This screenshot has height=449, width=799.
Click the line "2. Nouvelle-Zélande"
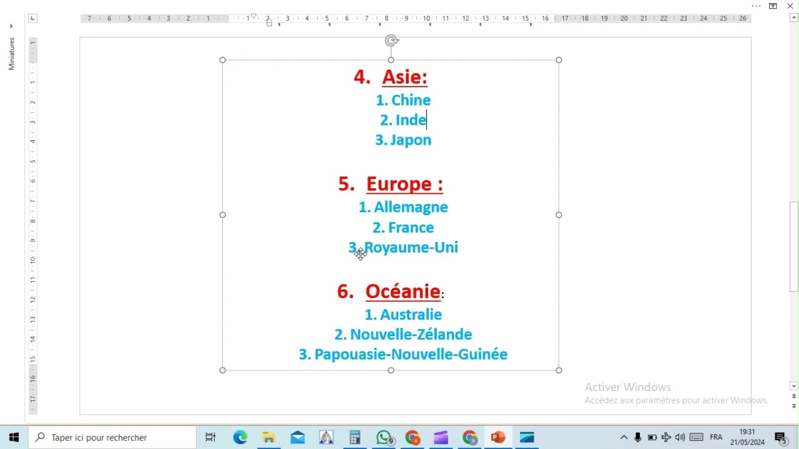click(403, 335)
